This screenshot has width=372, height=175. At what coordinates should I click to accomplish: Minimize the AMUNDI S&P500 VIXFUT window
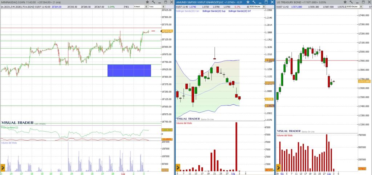tap(260, 2)
